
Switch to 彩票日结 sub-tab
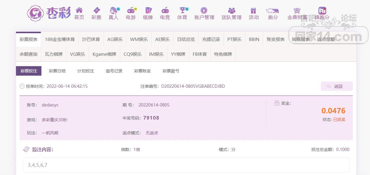pos(57,71)
